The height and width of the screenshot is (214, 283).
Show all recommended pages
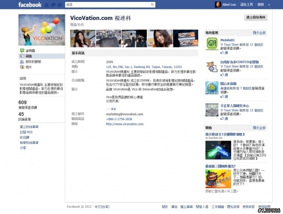pos(259,33)
